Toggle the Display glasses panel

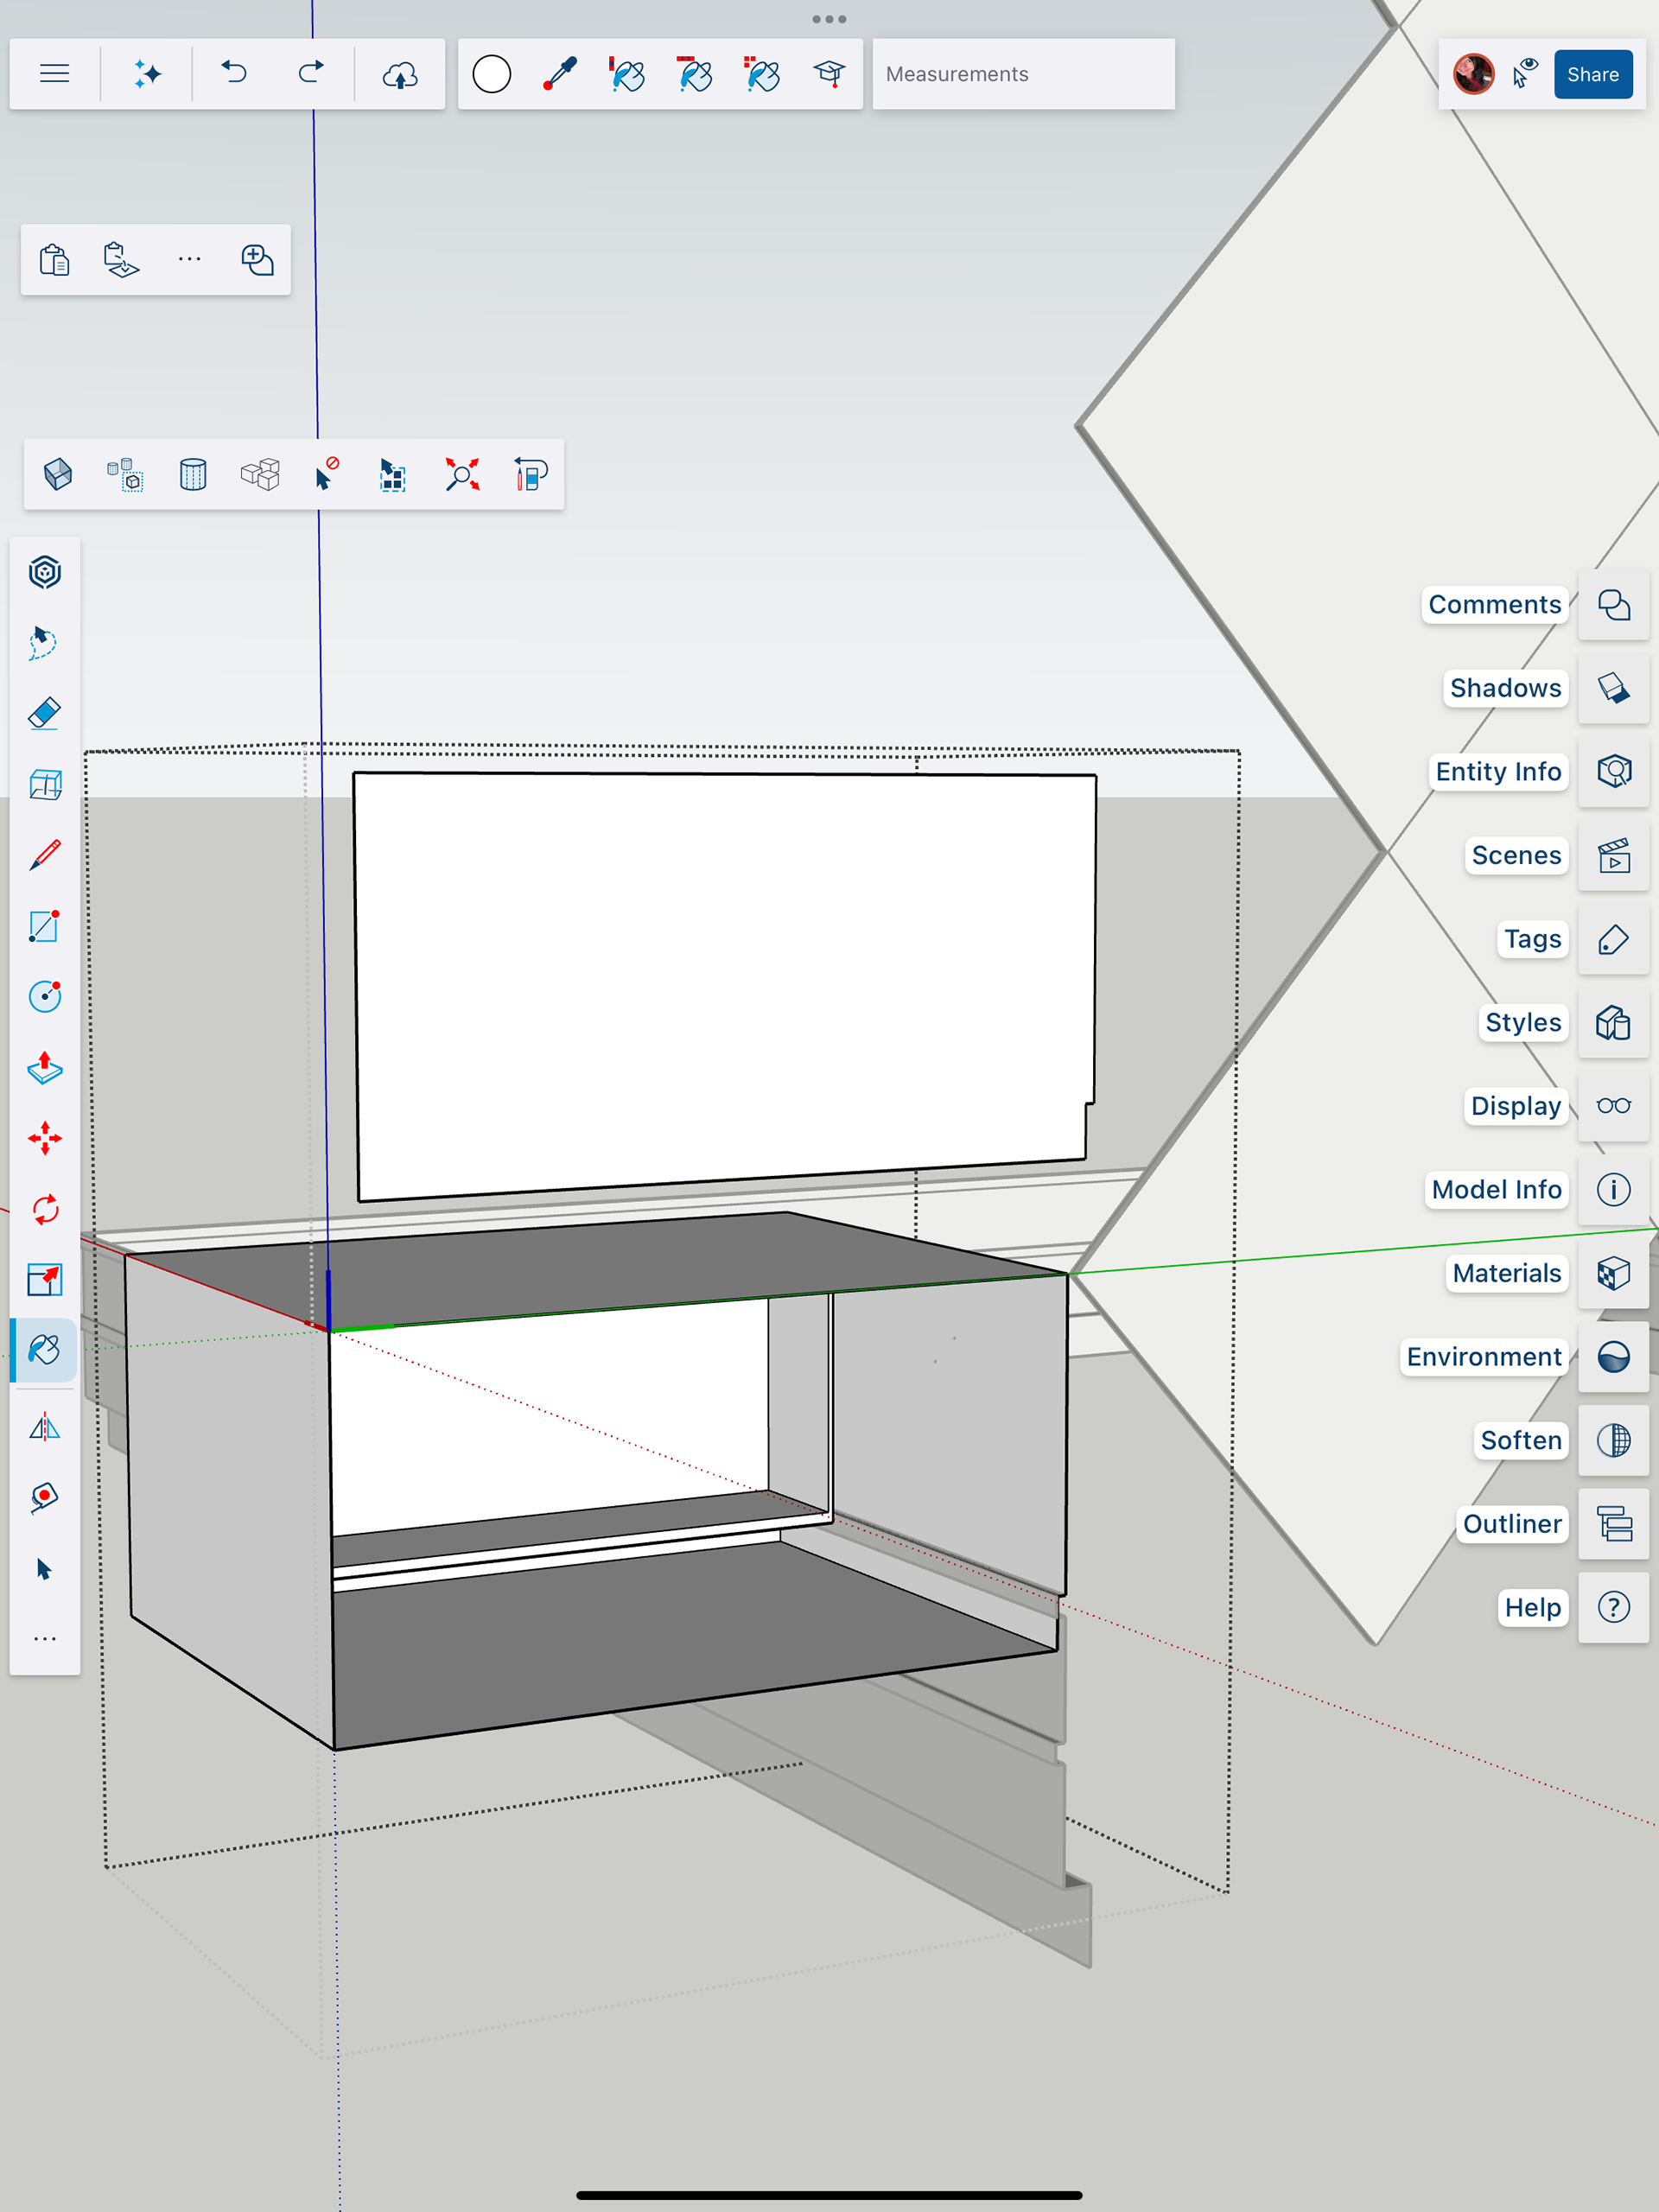pyautogui.click(x=1613, y=1106)
